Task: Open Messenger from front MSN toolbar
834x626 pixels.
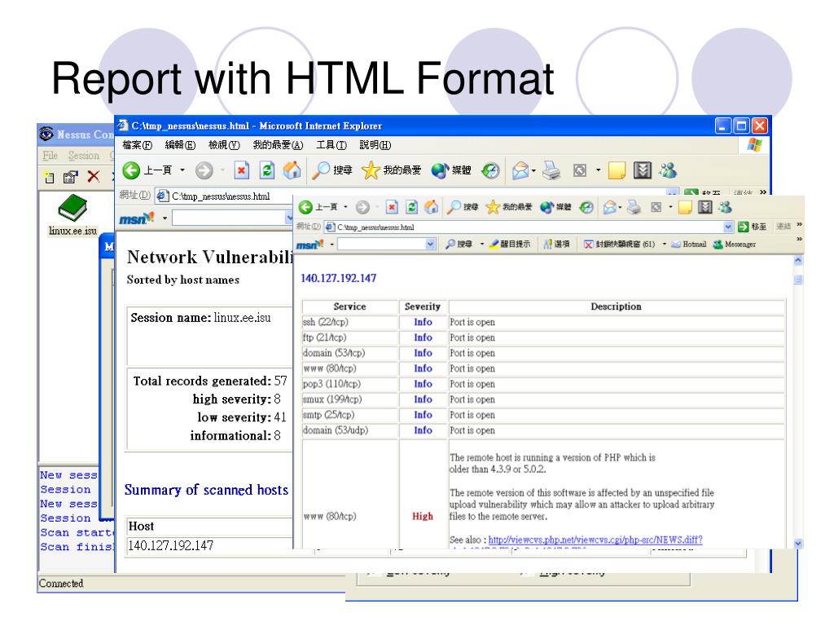Action: pos(735,244)
